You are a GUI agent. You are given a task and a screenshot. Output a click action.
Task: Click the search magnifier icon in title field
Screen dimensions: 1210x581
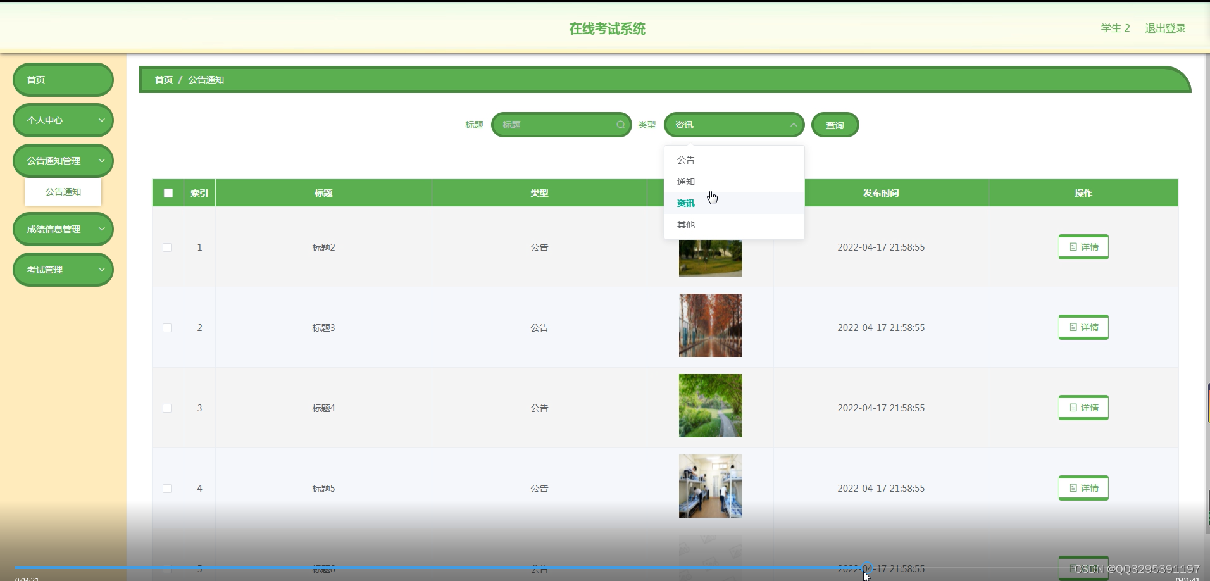[x=621, y=125]
